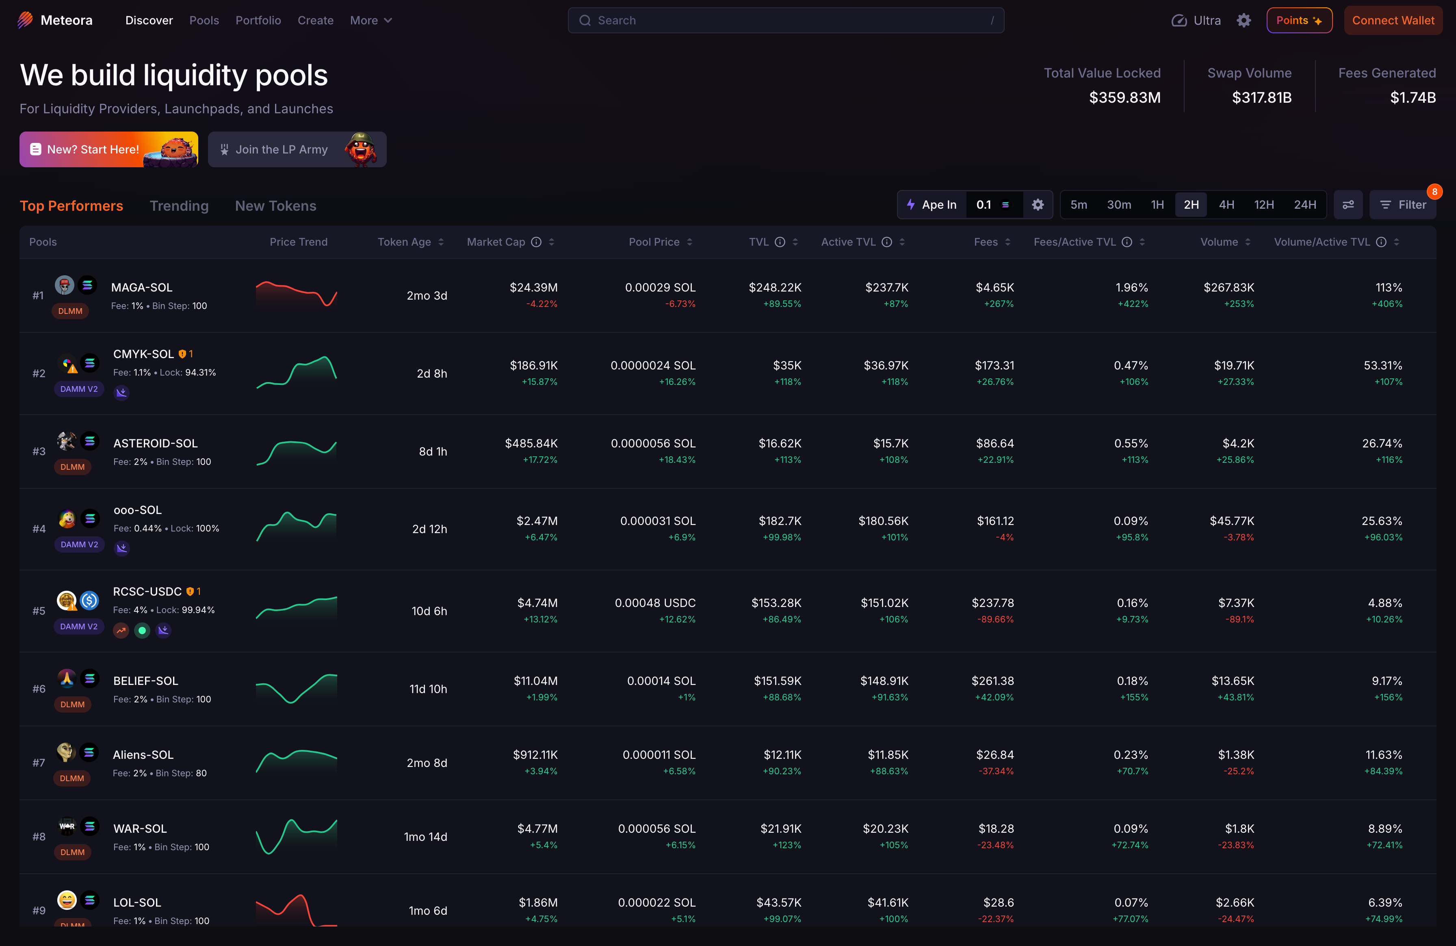This screenshot has height=946, width=1456.
Task: Click into the Search input field
Action: [786, 20]
